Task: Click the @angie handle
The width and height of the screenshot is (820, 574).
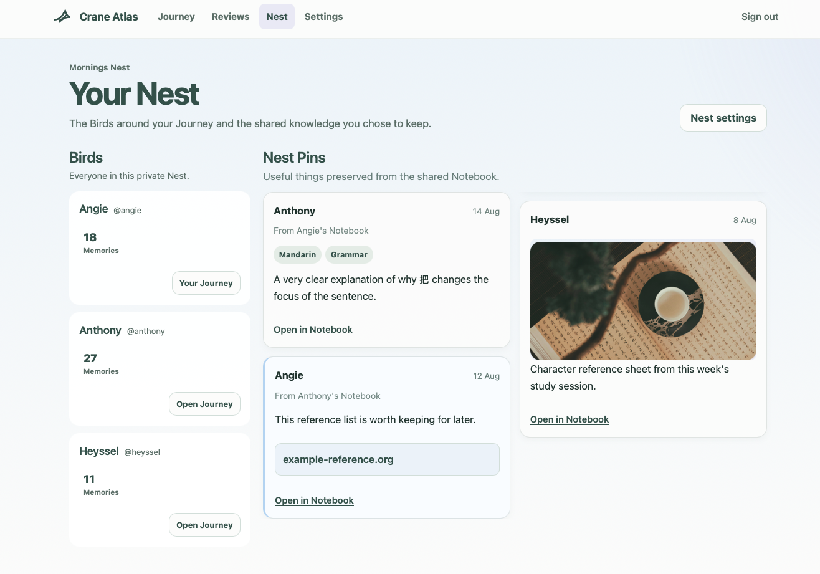Action: 127,211
